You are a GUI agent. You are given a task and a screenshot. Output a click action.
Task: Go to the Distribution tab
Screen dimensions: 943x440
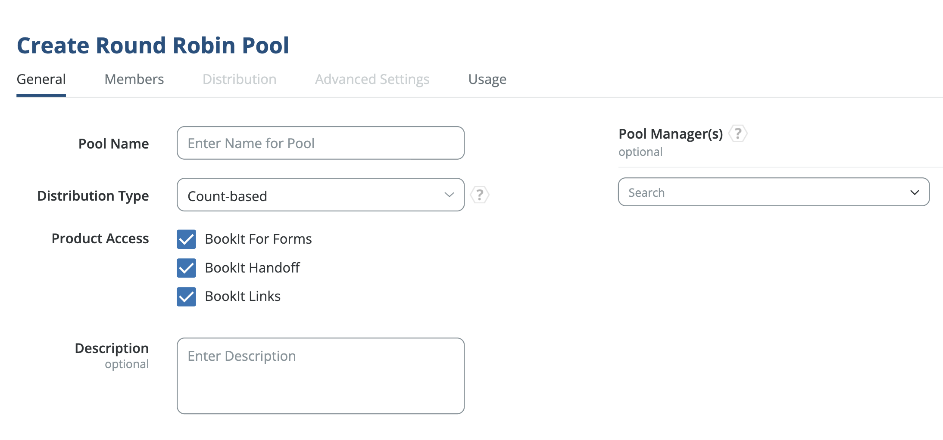(x=239, y=79)
